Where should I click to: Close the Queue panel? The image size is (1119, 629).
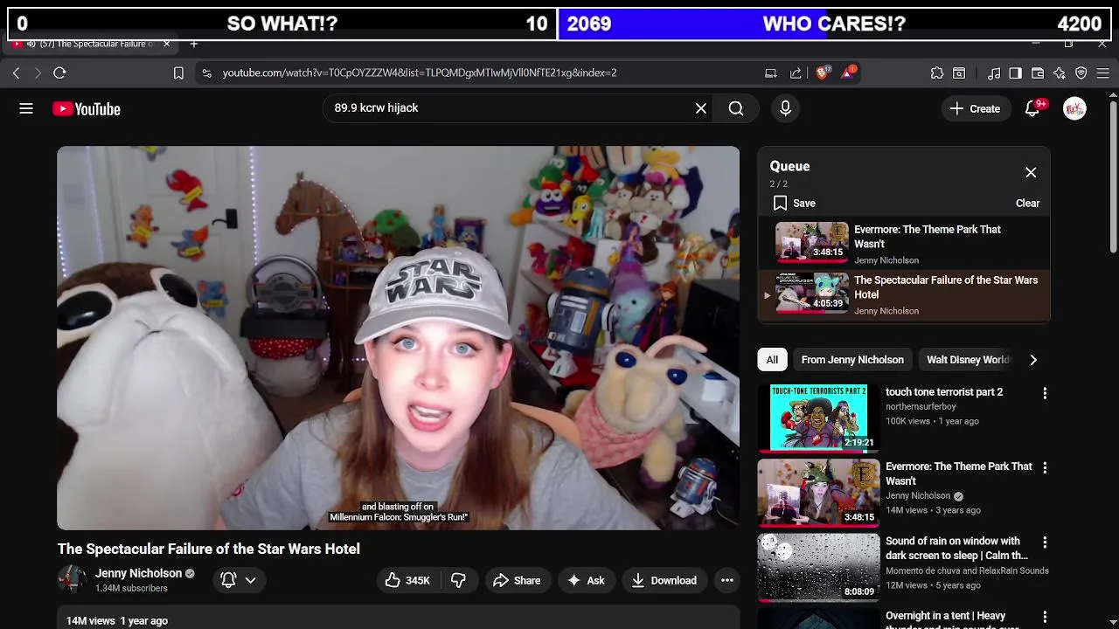coord(1031,172)
